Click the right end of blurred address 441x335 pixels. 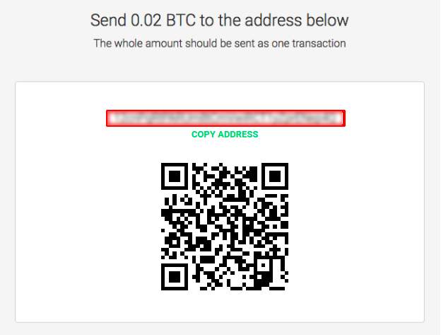[339, 118]
